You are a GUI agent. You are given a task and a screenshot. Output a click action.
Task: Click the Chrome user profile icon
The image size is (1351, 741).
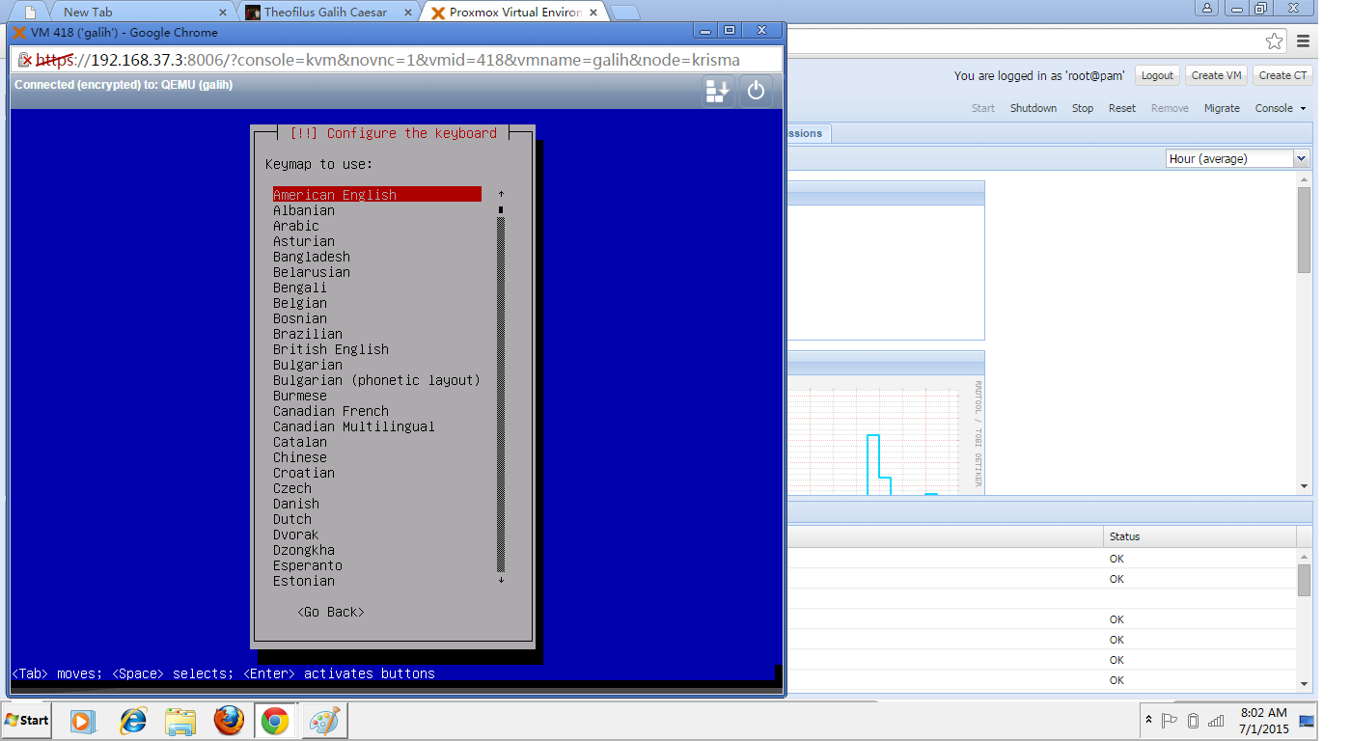click(1207, 8)
